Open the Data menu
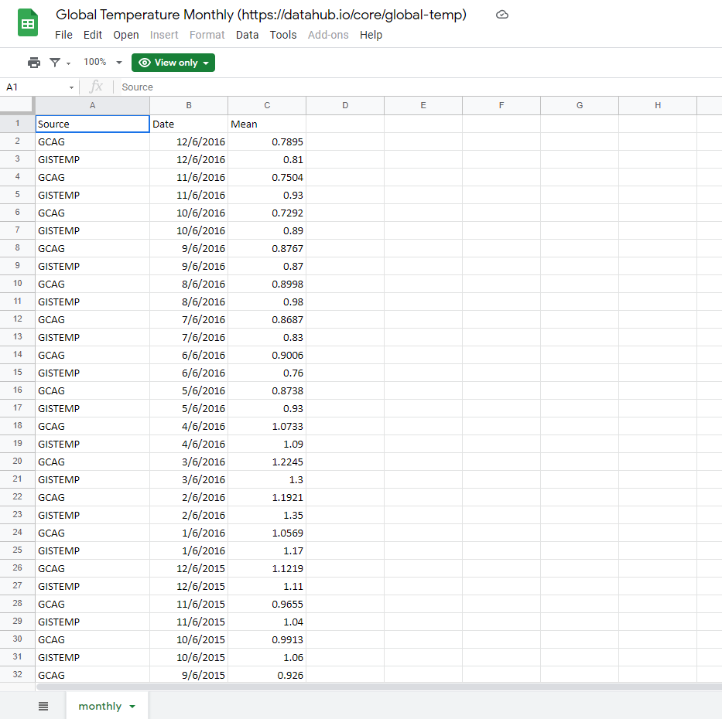 247,35
